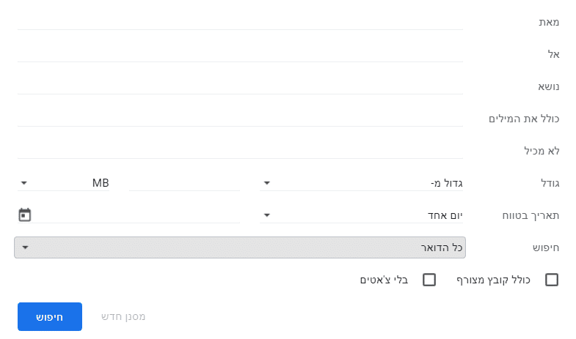
Task: Open the 'כל הדואר' search scope dropdown
Action: 240,247
